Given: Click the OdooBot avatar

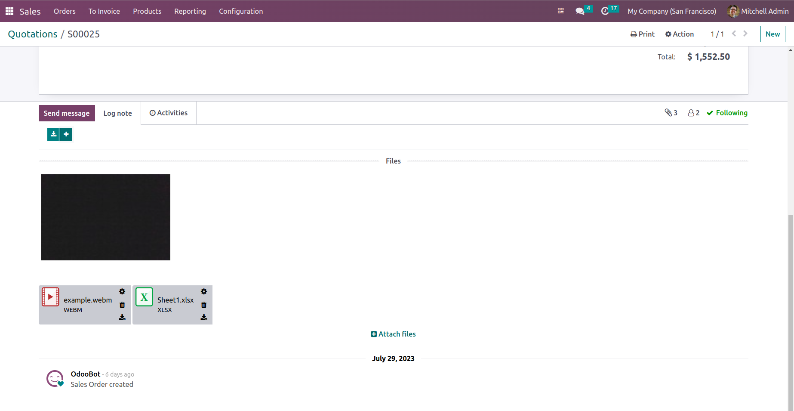Looking at the screenshot, I should click(x=55, y=379).
